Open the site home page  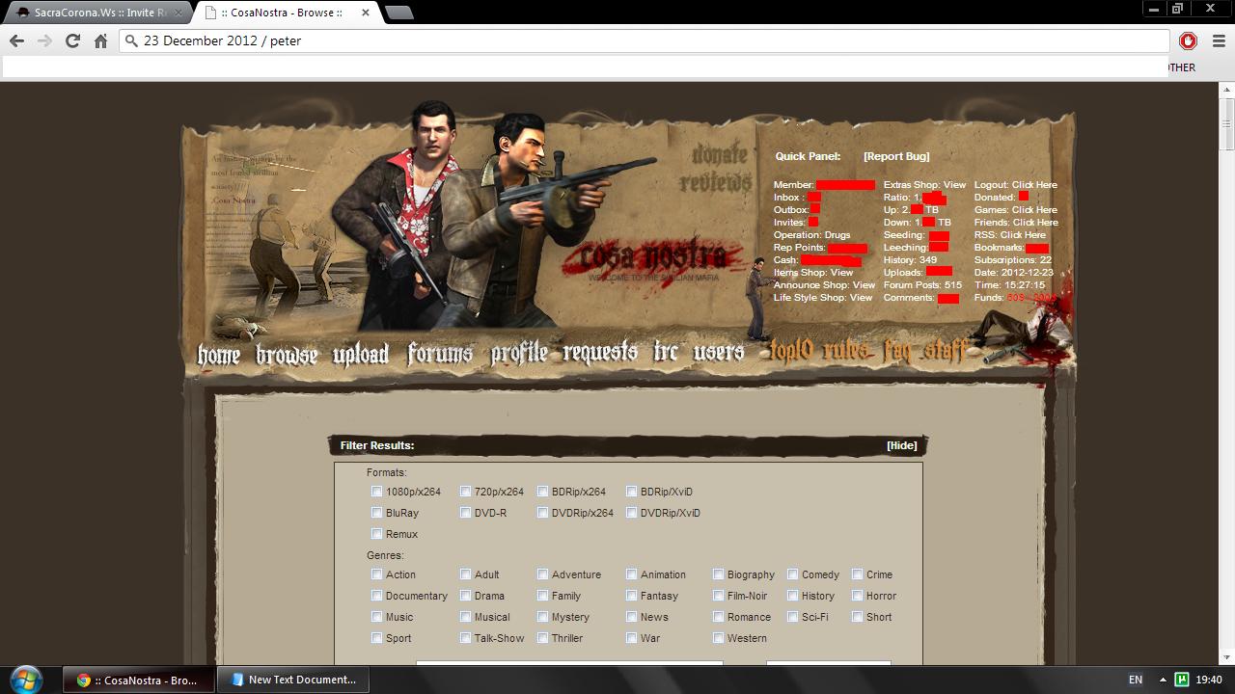tap(219, 355)
